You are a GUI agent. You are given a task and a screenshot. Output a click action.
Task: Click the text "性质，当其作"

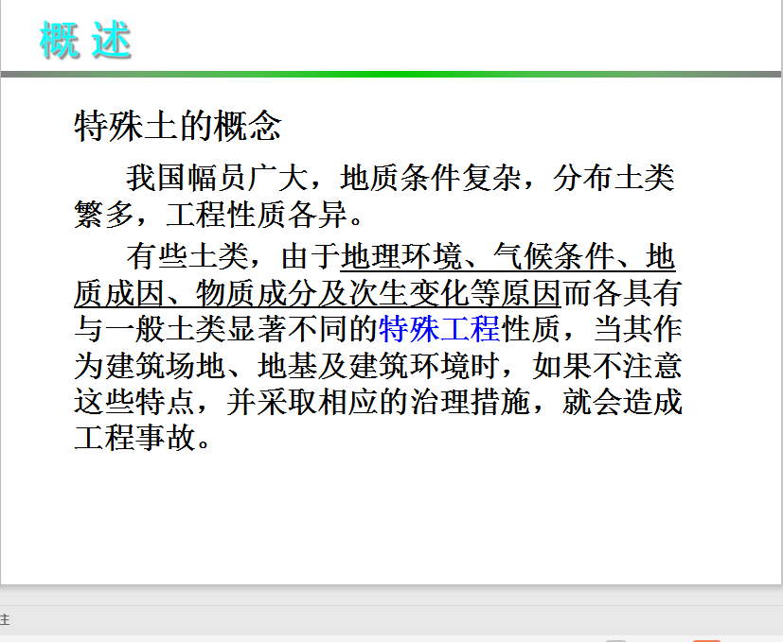coord(591,329)
